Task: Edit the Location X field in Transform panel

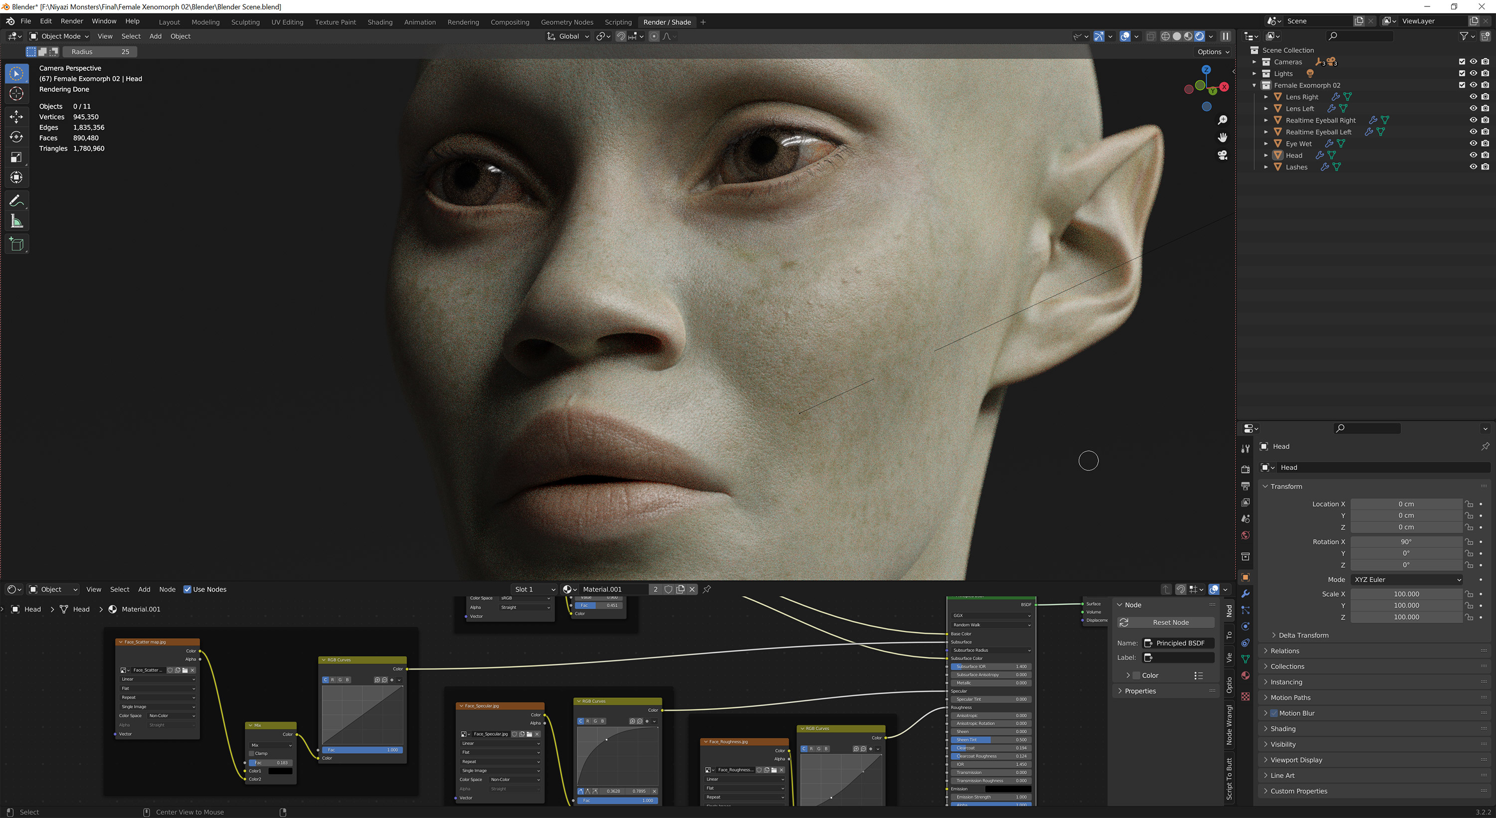Action: pyautogui.click(x=1406, y=504)
